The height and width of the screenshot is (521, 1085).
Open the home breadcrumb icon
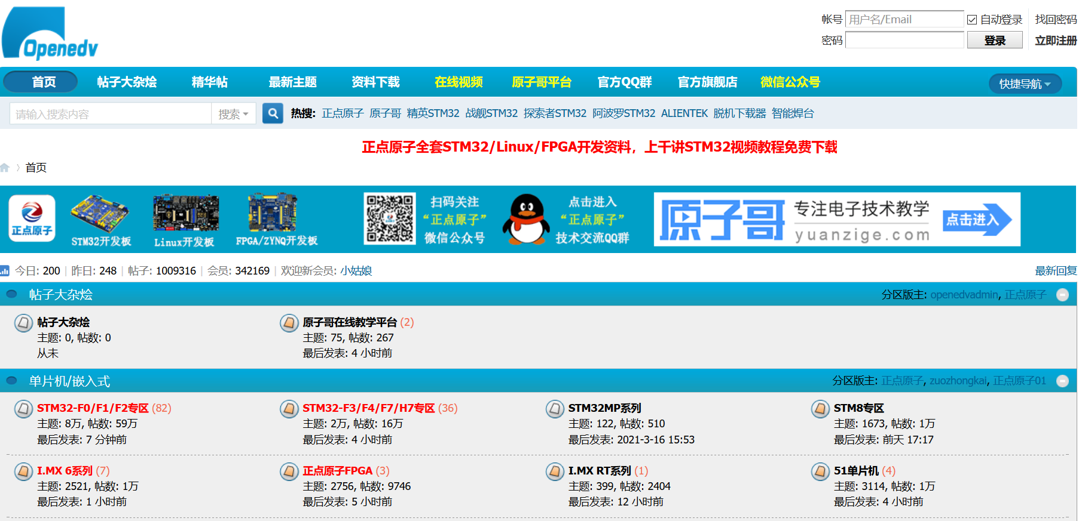click(5, 168)
